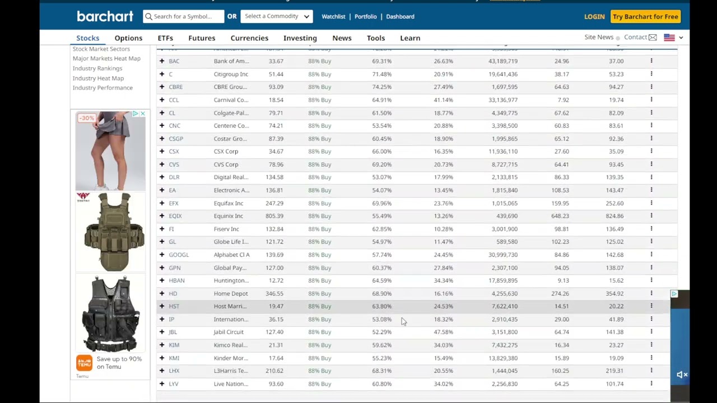Open the three-dot menu for HD row
This screenshot has width=717, height=403.
[651, 293]
